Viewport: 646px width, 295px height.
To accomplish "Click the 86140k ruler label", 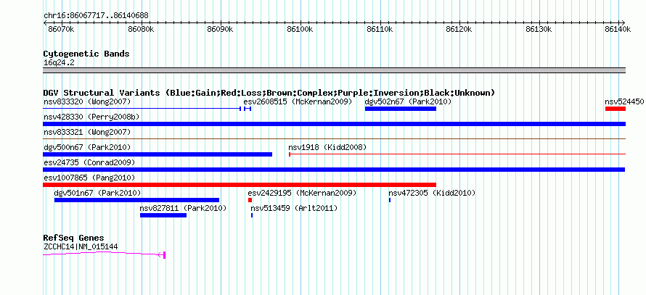I will pos(618,29).
